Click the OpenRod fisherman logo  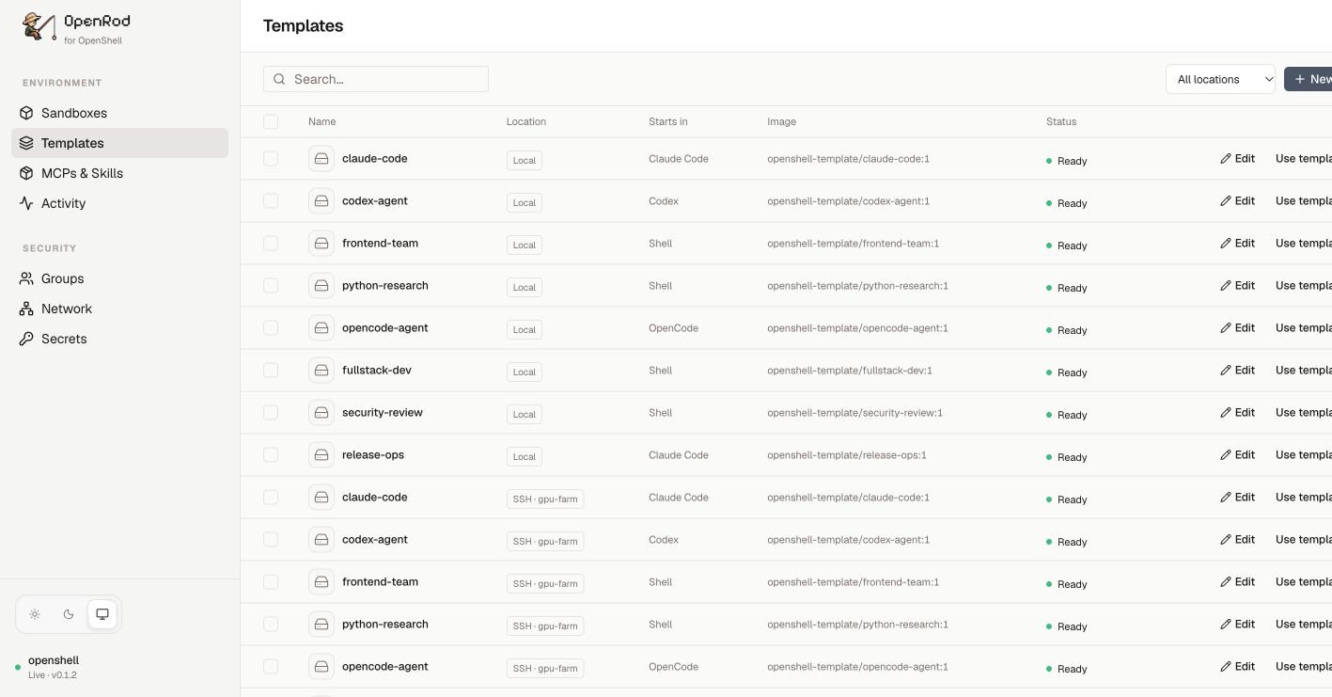point(39,28)
